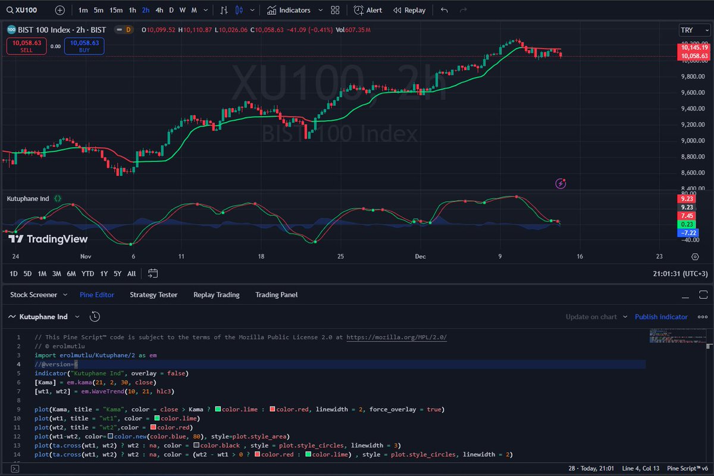714x476 pixels.
Task: Click the BUY 10,058.63 button
Action: click(84, 46)
